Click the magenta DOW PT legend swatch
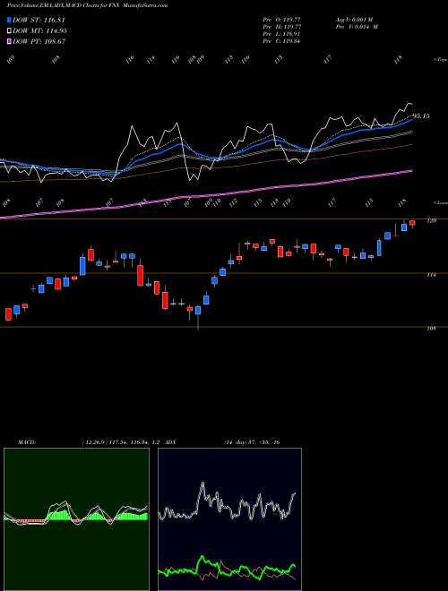This screenshot has width=448, height=591. click(10, 41)
